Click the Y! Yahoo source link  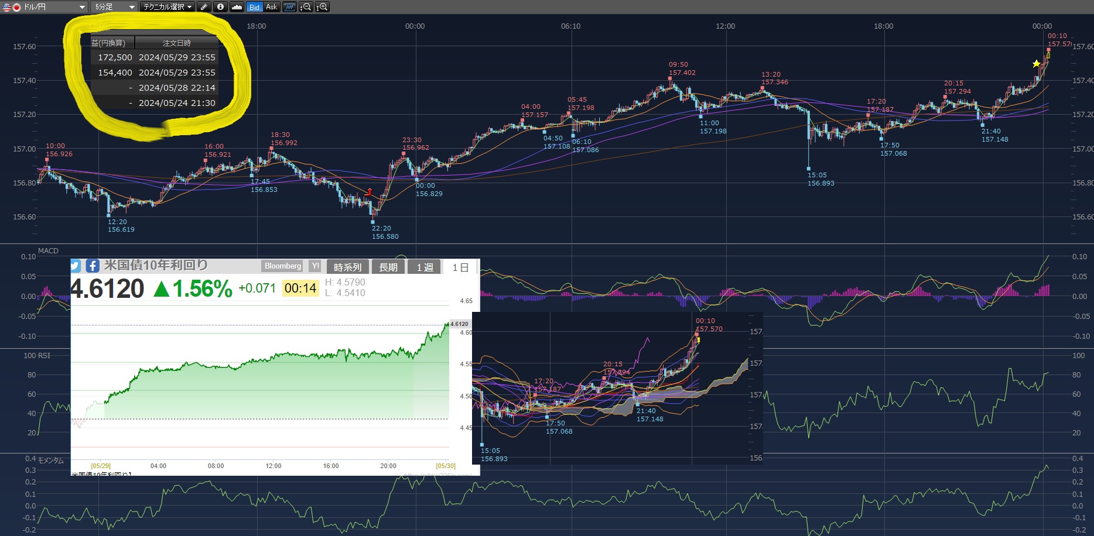click(315, 266)
